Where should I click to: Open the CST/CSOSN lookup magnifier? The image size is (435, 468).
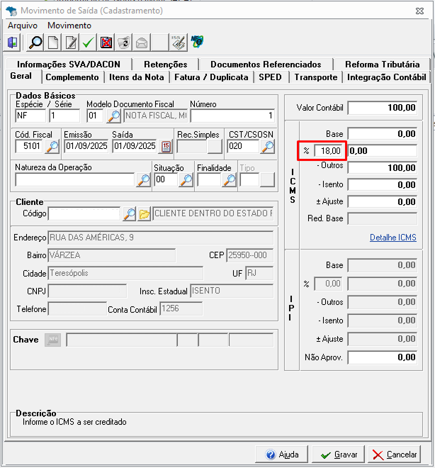[x=267, y=147]
